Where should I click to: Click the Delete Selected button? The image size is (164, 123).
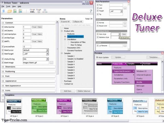(84, 91)
